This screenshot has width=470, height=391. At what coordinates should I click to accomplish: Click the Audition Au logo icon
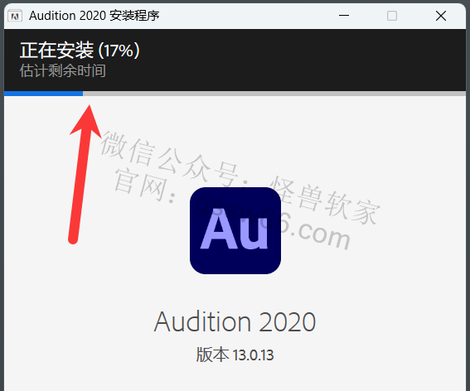coord(235,230)
